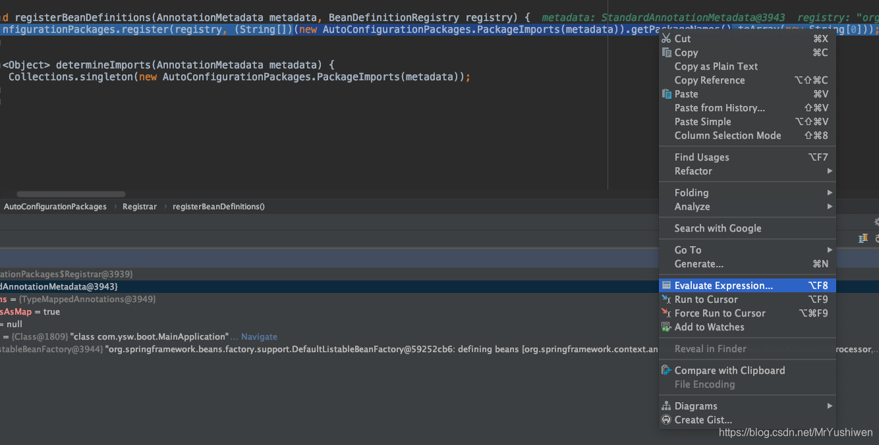Image resolution: width=879 pixels, height=445 pixels.
Task: Click the Compare with Clipboard icon
Action: point(666,371)
